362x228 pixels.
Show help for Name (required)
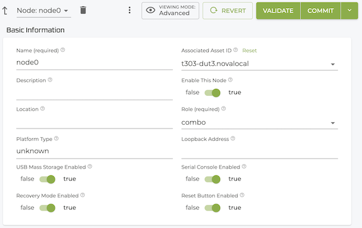coord(63,50)
